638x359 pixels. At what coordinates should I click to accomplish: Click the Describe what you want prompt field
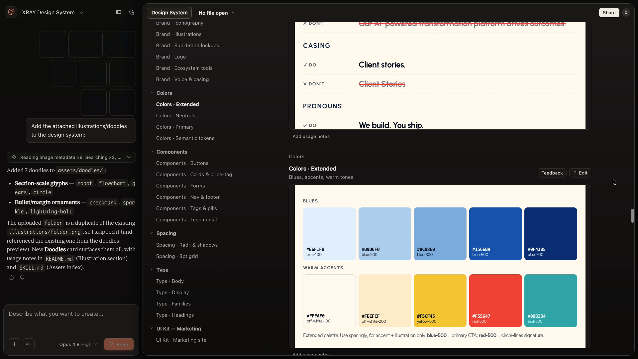pyautogui.click(x=71, y=319)
